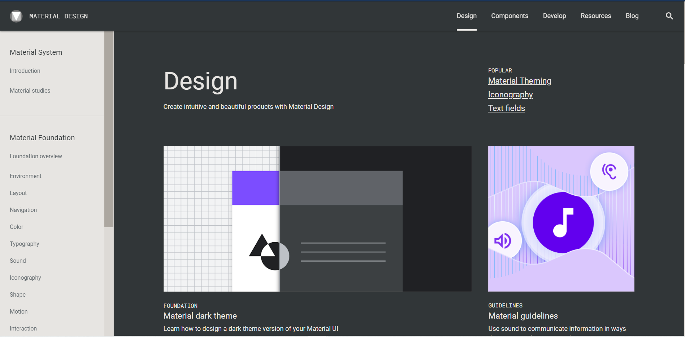Open the Material dark theme thumbnail

(317, 219)
